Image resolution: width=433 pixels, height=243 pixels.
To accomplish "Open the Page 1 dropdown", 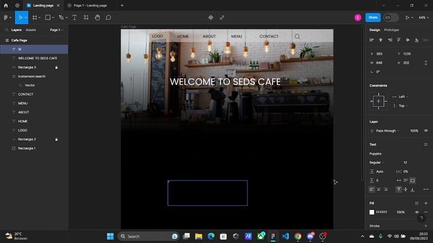I will pos(56,30).
